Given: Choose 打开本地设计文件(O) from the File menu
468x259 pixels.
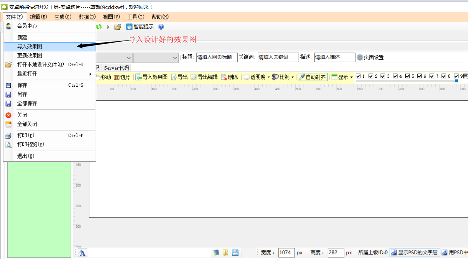Looking at the screenshot, I should point(49,65).
